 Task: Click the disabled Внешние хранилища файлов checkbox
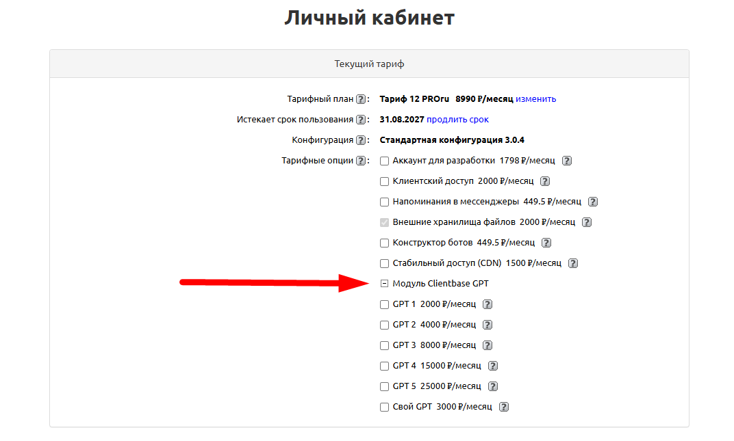[384, 223]
